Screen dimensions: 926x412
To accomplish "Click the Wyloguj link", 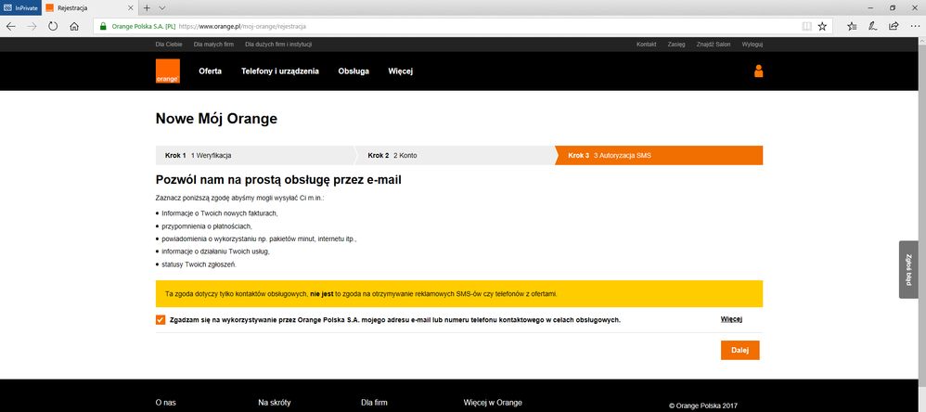I will click(x=752, y=45).
